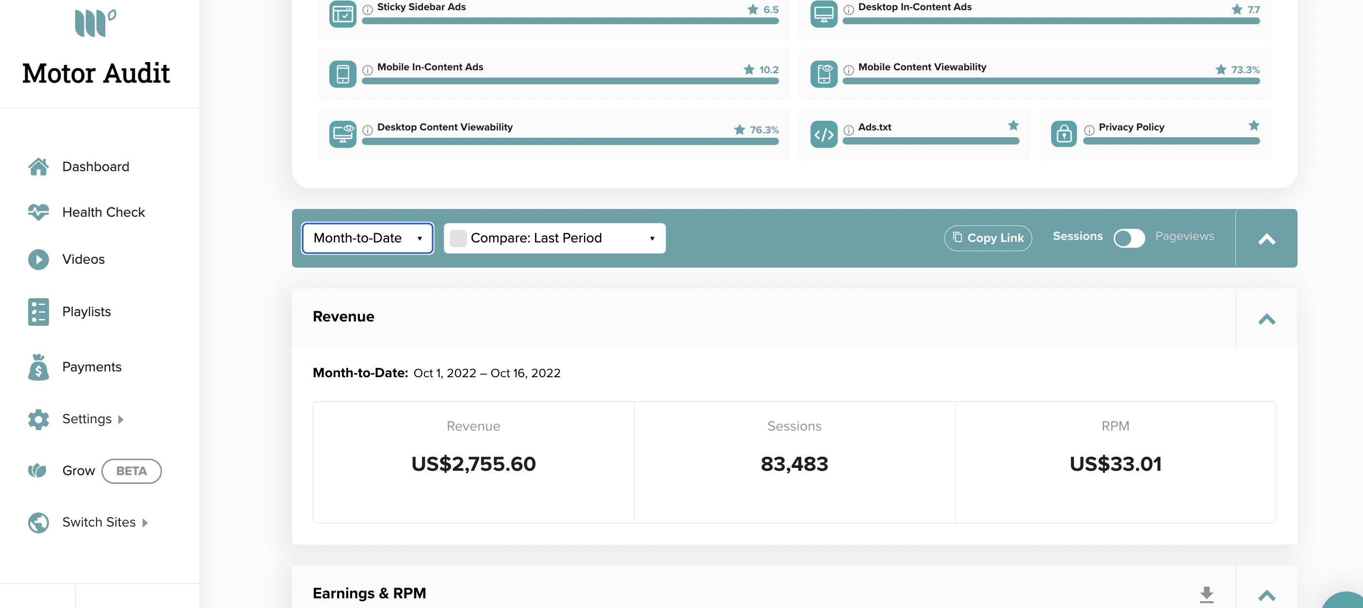The width and height of the screenshot is (1363, 608).
Task: Go to Dashboard
Action: pos(96,166)
